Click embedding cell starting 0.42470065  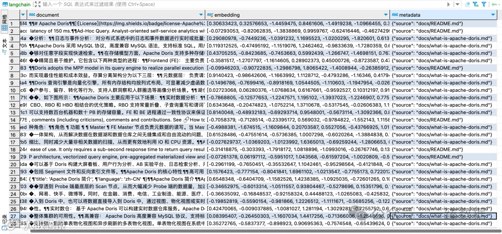coord(297,209)
